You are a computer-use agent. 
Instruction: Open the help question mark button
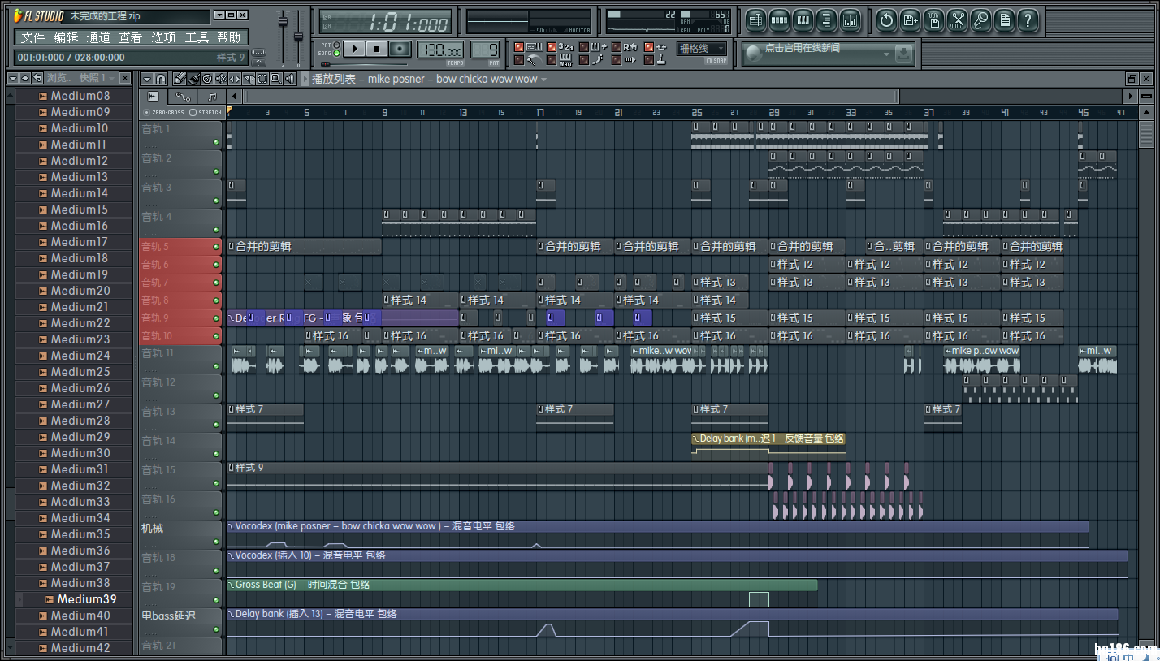click(x=1028, y=20)
